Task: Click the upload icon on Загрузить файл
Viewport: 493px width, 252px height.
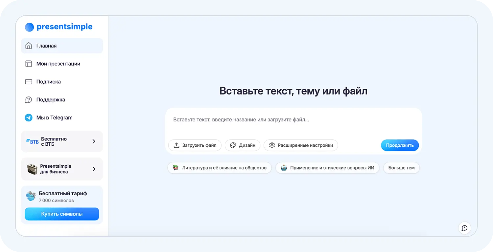Action: point(177,145)
